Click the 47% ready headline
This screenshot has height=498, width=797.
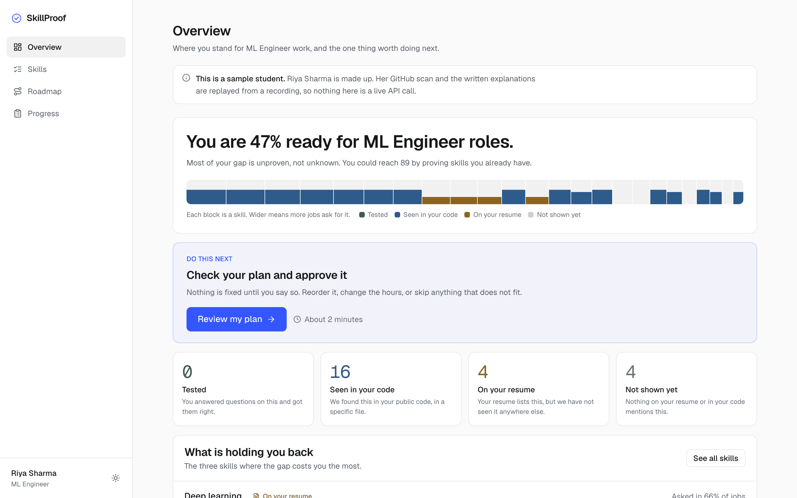[350, 142]
